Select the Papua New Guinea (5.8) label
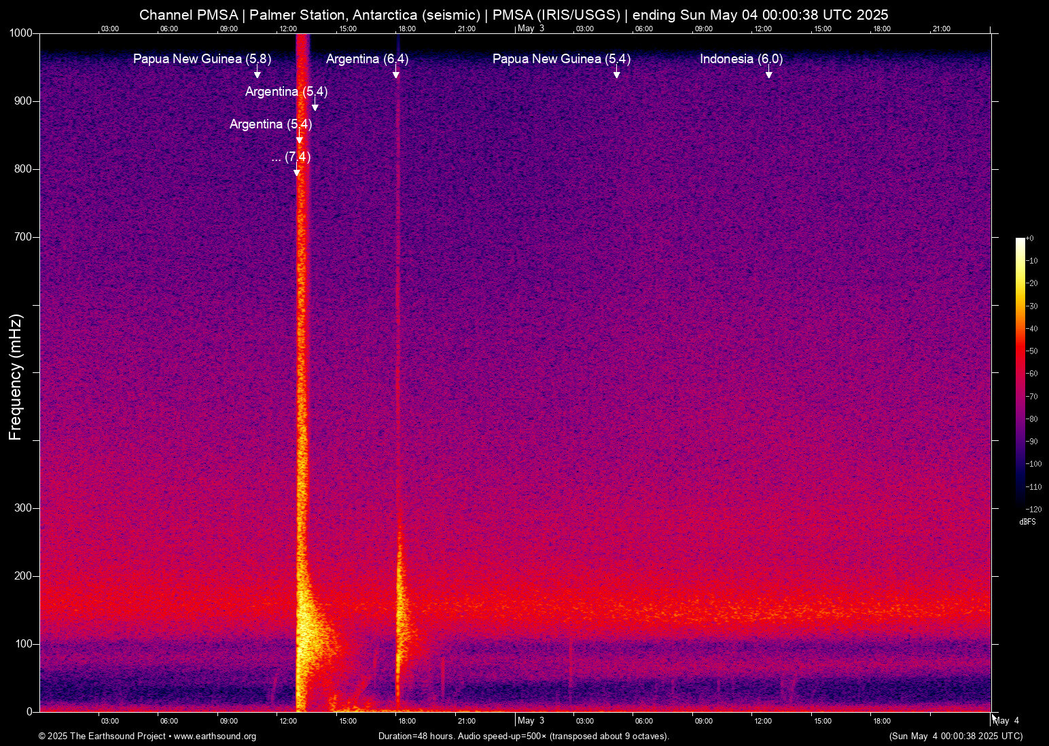Viewport: 1049px width, 746px height. (x=202, y=59)
